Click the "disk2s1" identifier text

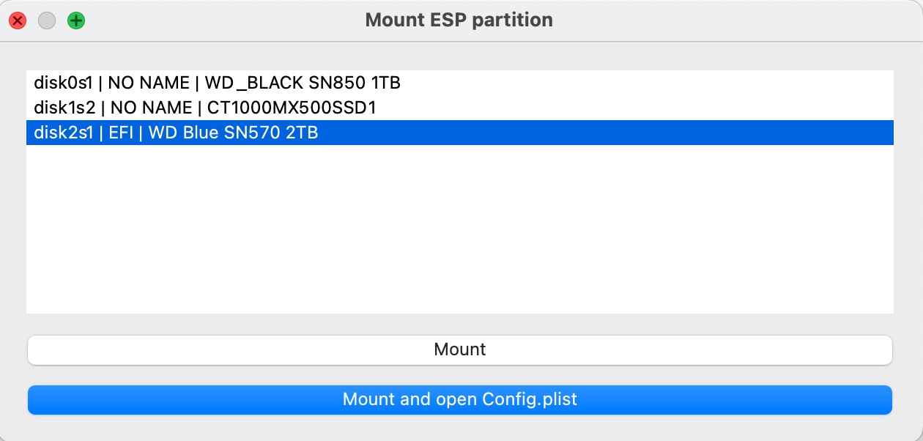point(64,133)
